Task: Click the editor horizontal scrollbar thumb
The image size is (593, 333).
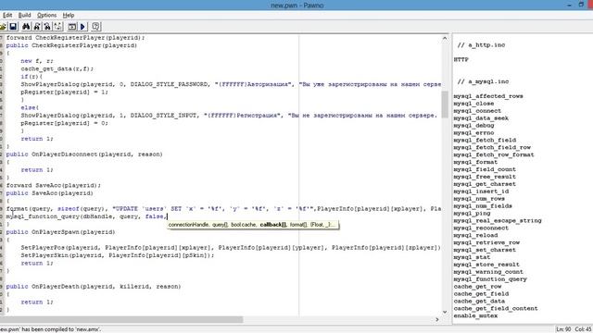Action: (x=121, y=319)
